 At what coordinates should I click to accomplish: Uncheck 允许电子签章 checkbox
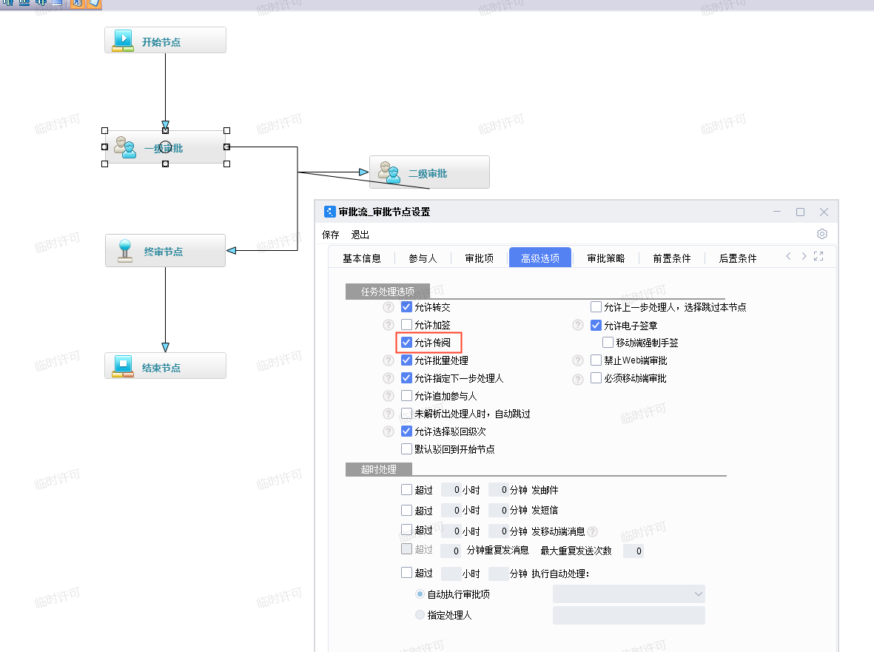[596, 325]
